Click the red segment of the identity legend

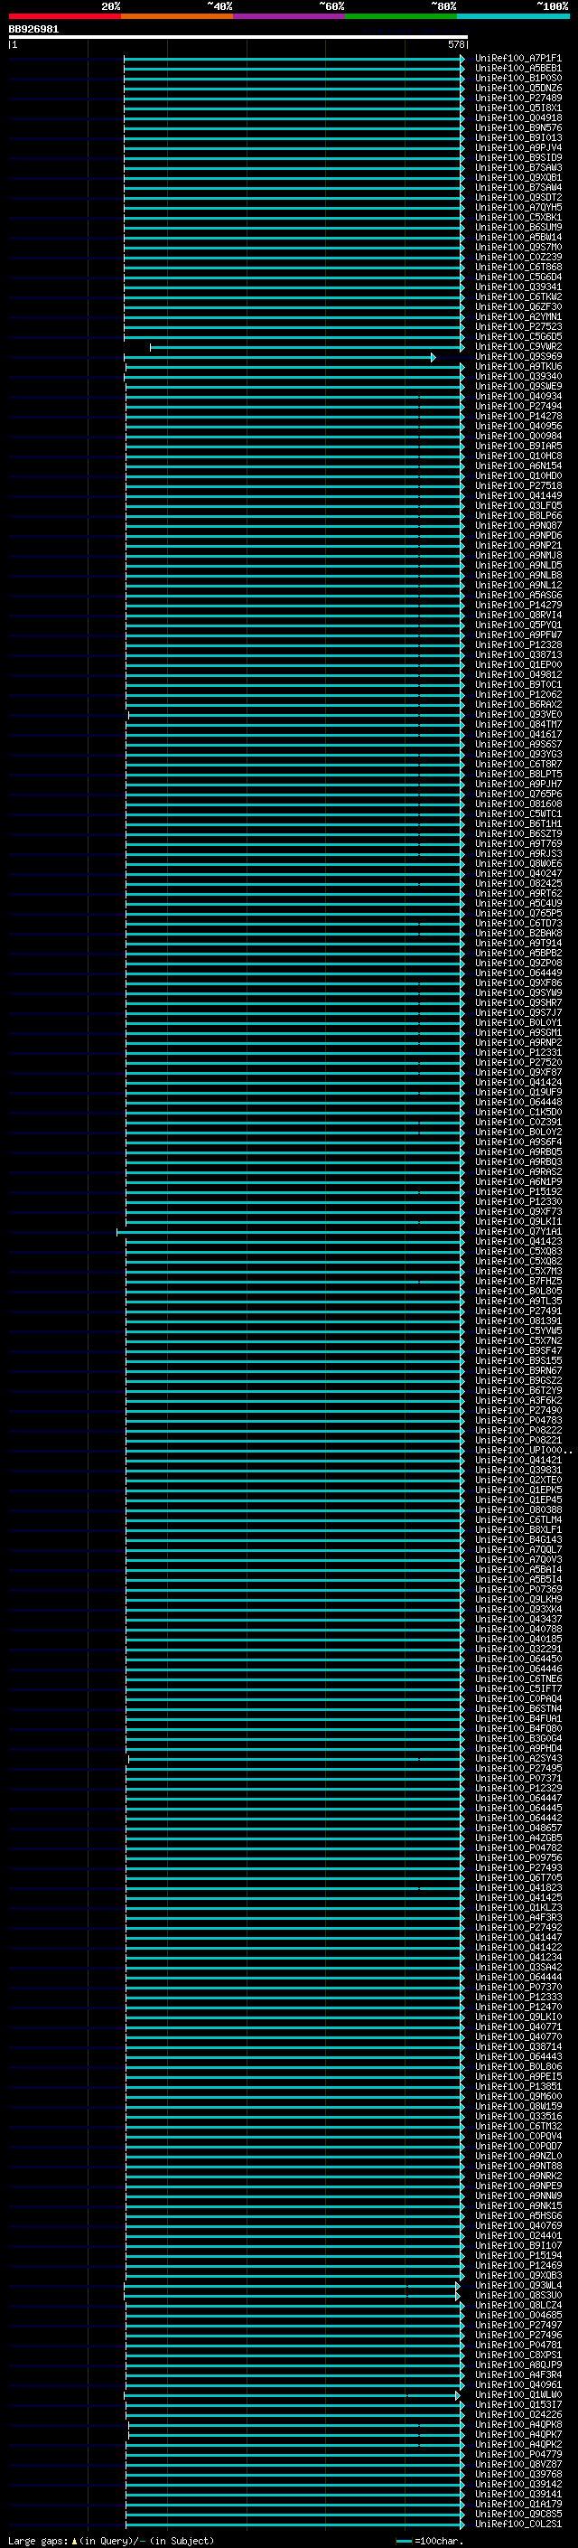(65, 16)
